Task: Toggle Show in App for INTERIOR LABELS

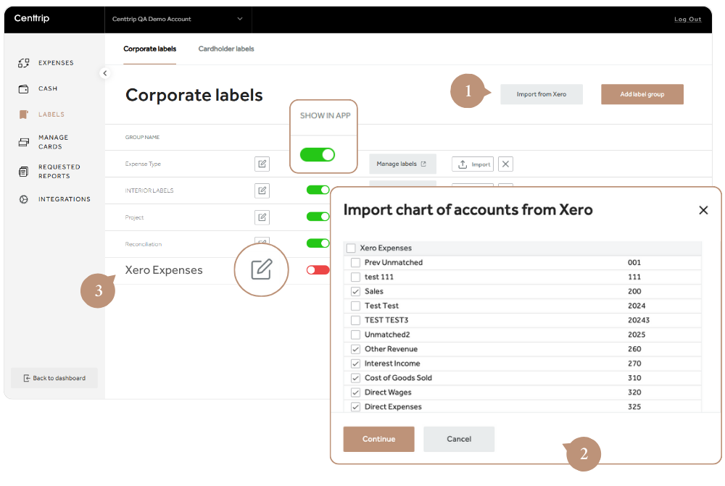Action: (x=318, y=190)
